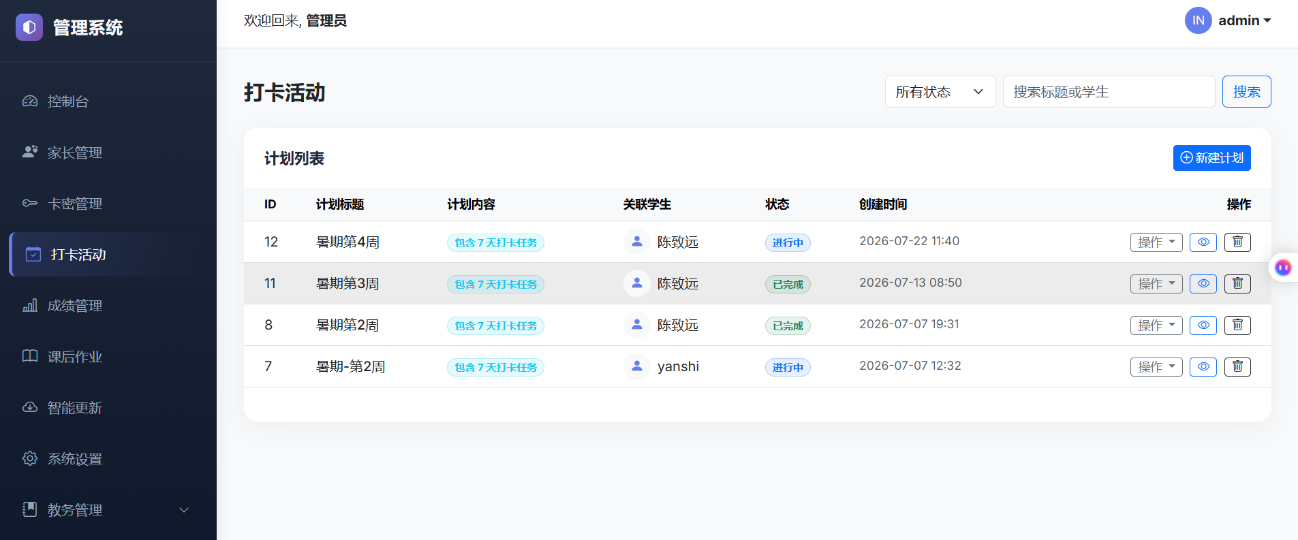Screen dimensions: 1298x540
Task: Click student name yanshi
Action: pyautogui.click(x=678, y=366)
